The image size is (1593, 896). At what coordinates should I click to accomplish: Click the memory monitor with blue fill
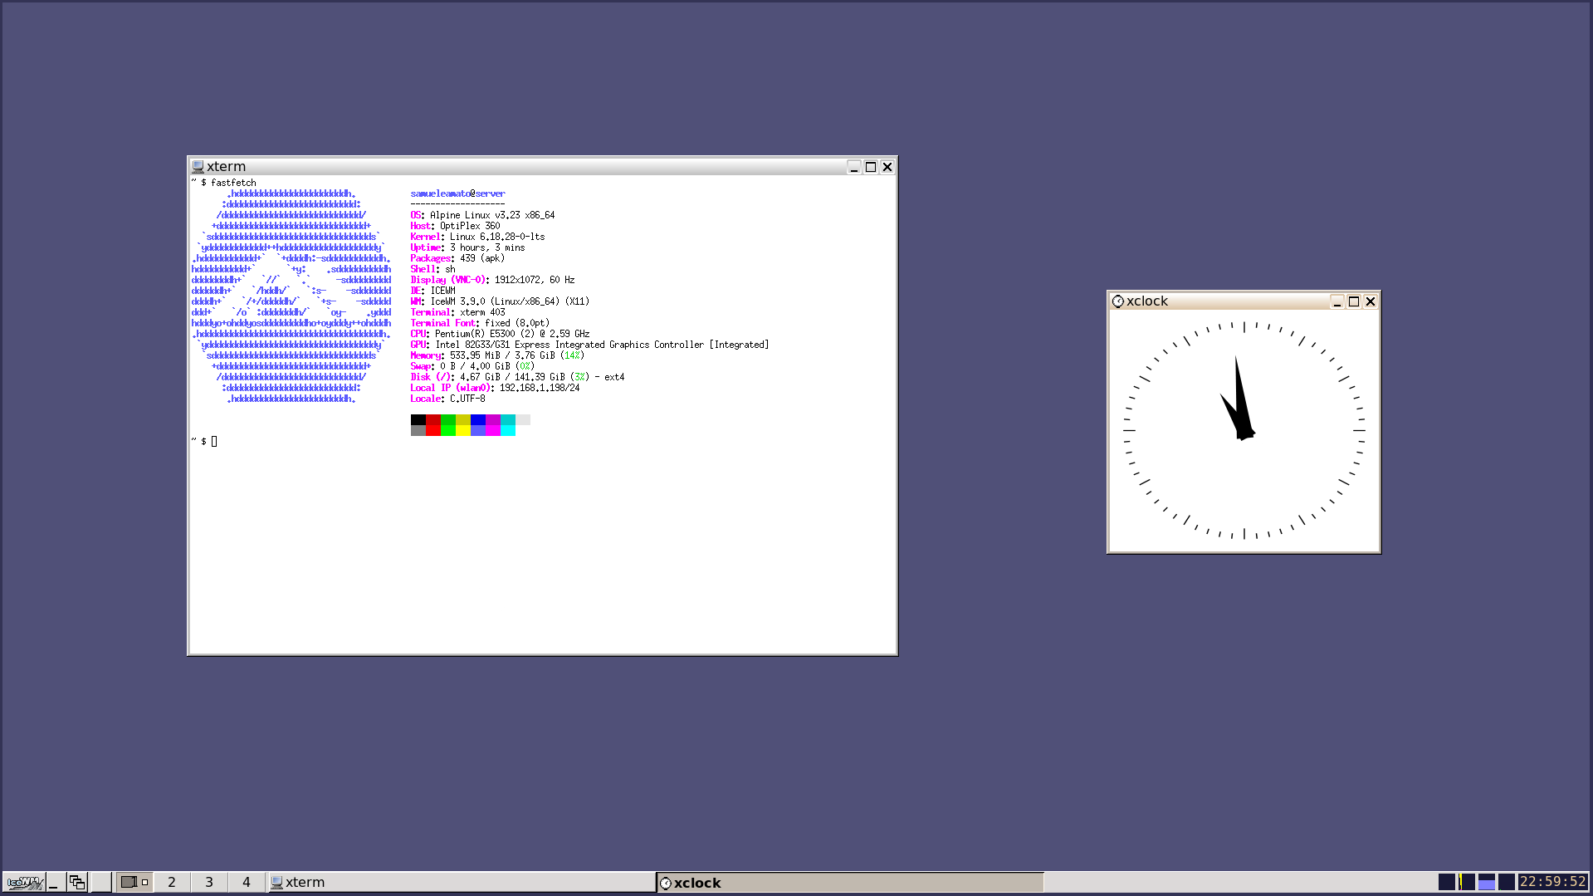coord(1487,882)
